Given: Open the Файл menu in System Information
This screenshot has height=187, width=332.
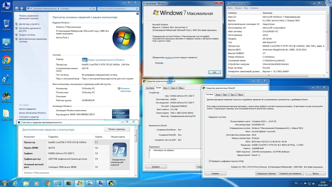Looking at the screenshot, I should [x=230, y=8].
